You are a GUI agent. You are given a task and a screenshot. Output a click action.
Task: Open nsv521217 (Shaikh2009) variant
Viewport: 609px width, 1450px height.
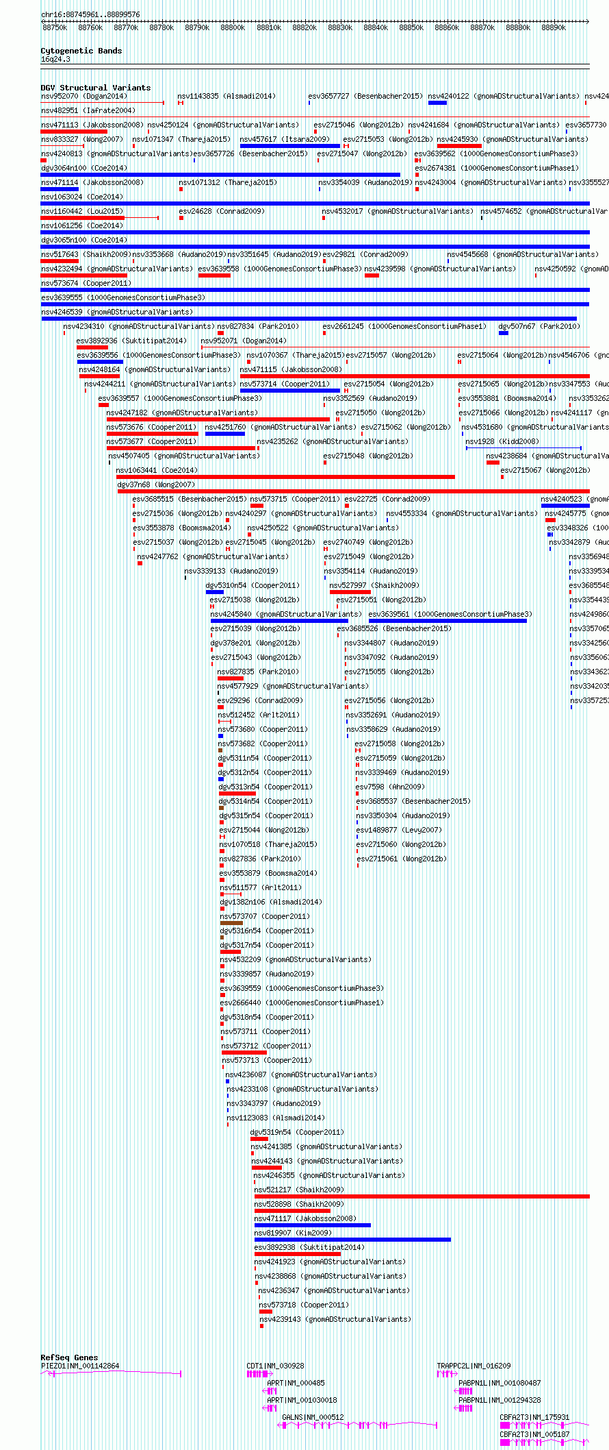tap(299, 1190)
